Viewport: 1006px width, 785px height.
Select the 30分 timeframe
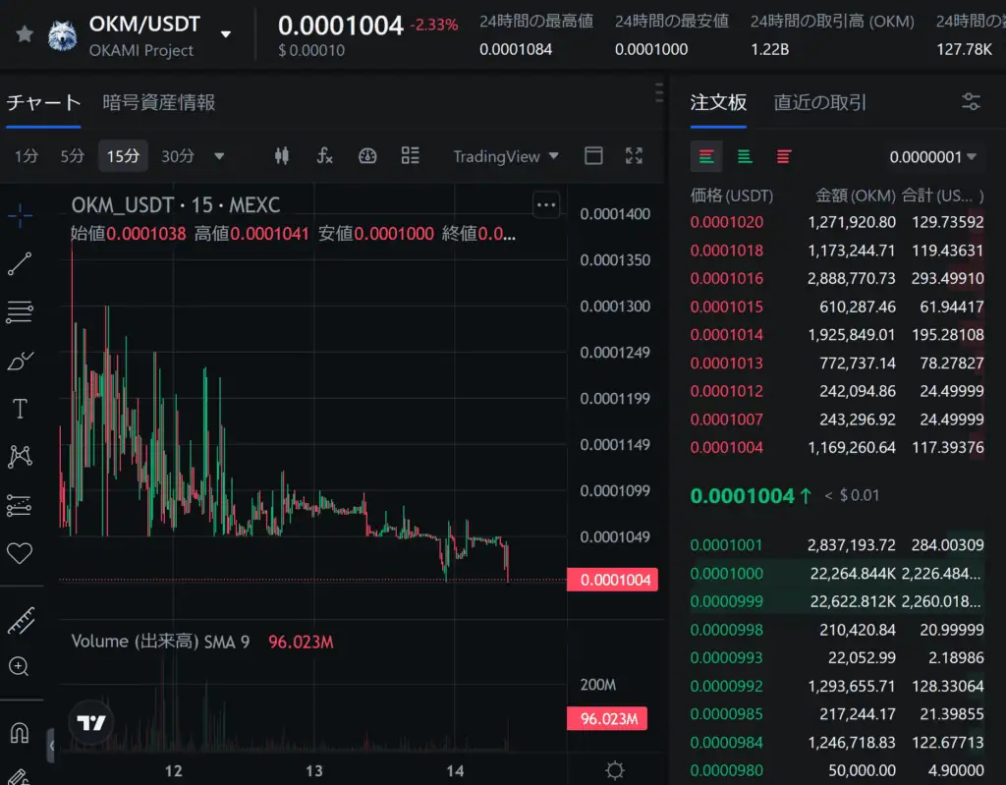coord(178,156)
